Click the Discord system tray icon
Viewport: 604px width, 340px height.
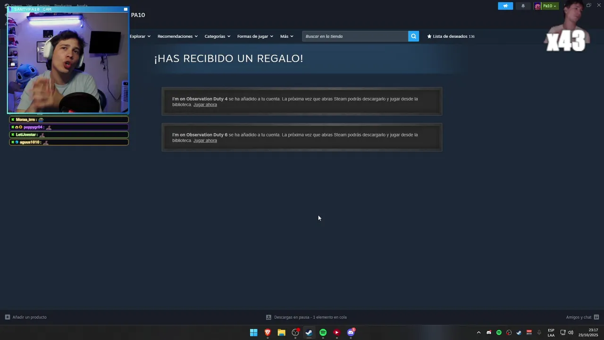[489, 332]
